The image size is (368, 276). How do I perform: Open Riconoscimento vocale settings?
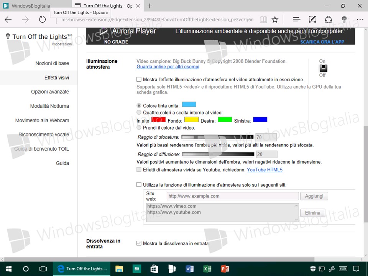coord(44,135)
